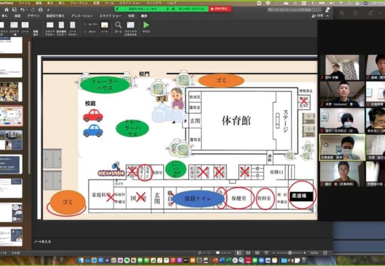The width and height of the screenshot is (385, 266).
Task: Click fit slide to window icon
Action: tap(326, 253)
